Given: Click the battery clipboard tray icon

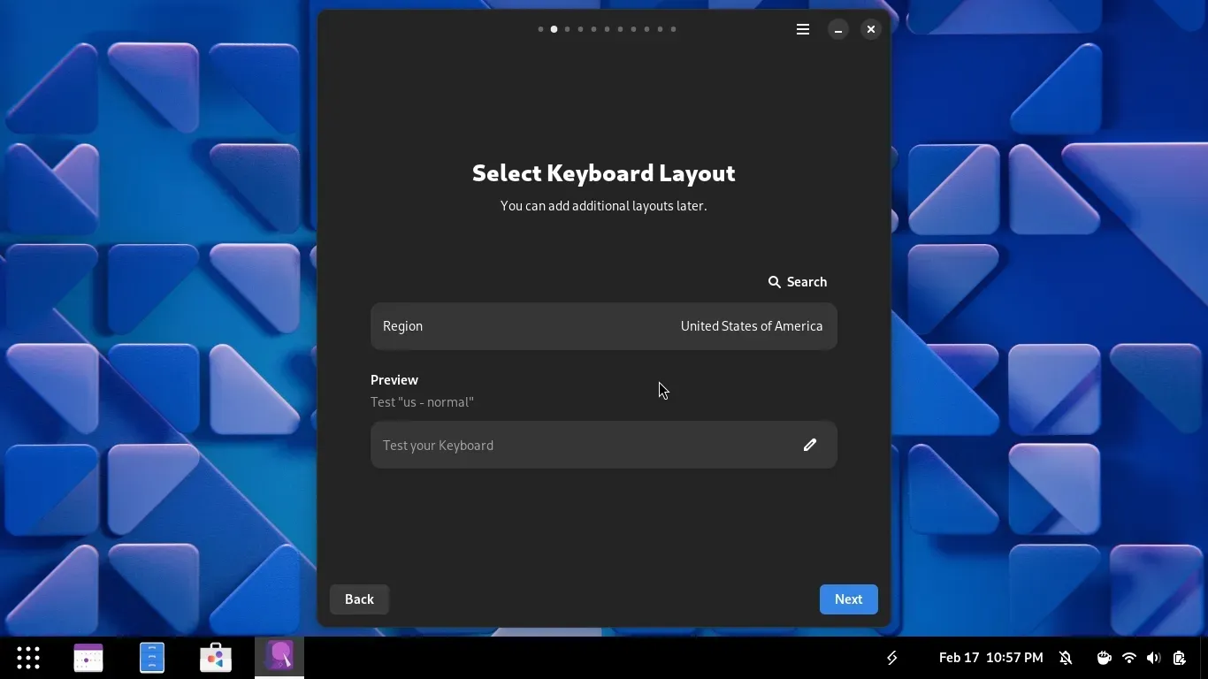Looking at the screenshot, I should pyautogui.click(x=1179, y=658).
